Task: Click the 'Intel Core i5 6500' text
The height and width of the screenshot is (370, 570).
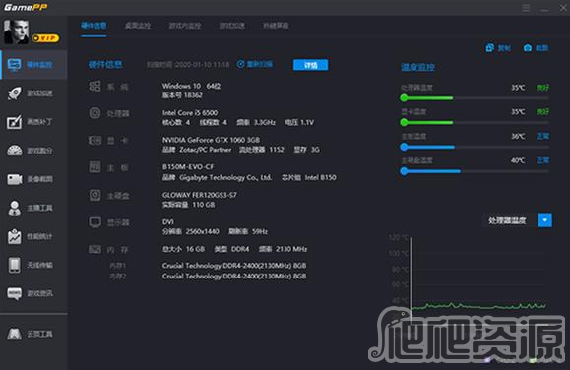Action: (190, 113)
